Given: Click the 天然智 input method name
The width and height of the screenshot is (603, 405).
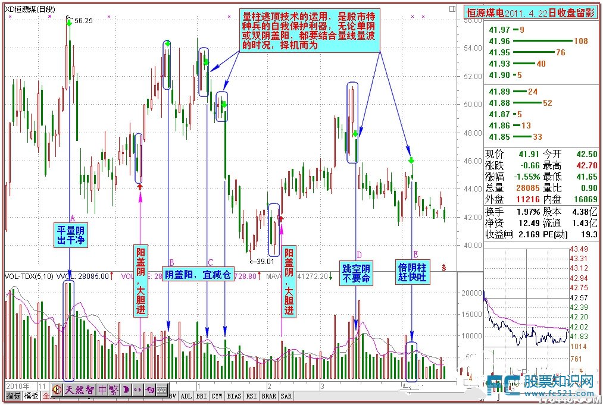Looking at the screenshot, I should [80, 390].
